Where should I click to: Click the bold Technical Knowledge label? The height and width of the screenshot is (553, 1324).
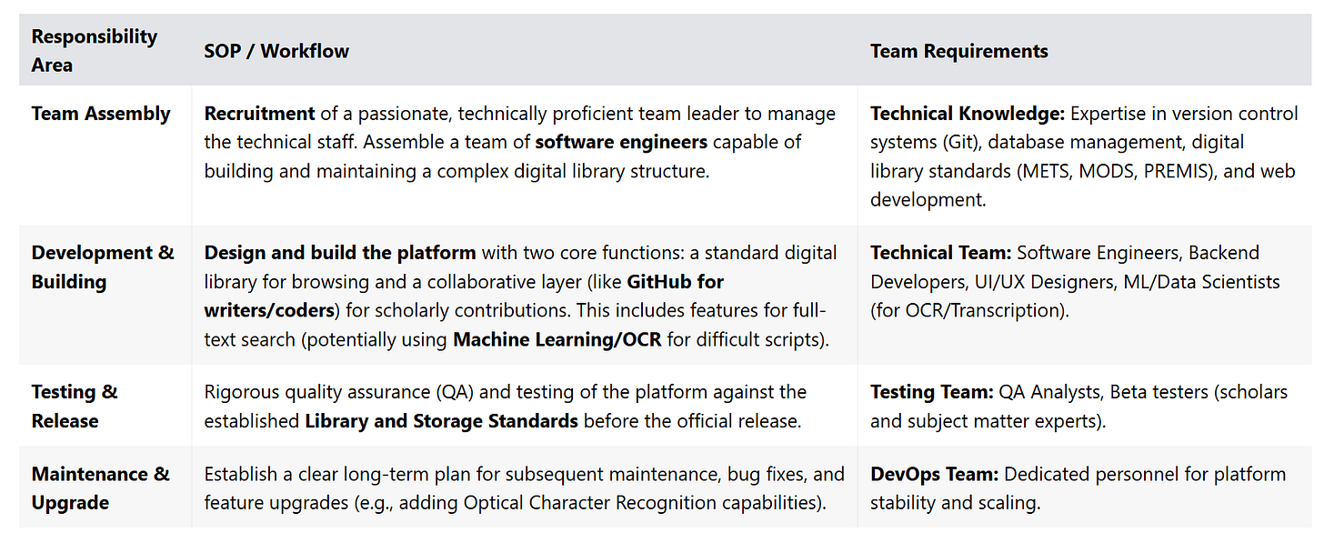(x=968, y=114)
